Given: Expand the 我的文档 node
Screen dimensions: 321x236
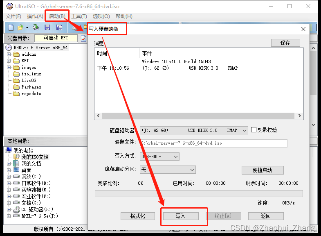Looking at the screenshot, I should pos(9,163).
